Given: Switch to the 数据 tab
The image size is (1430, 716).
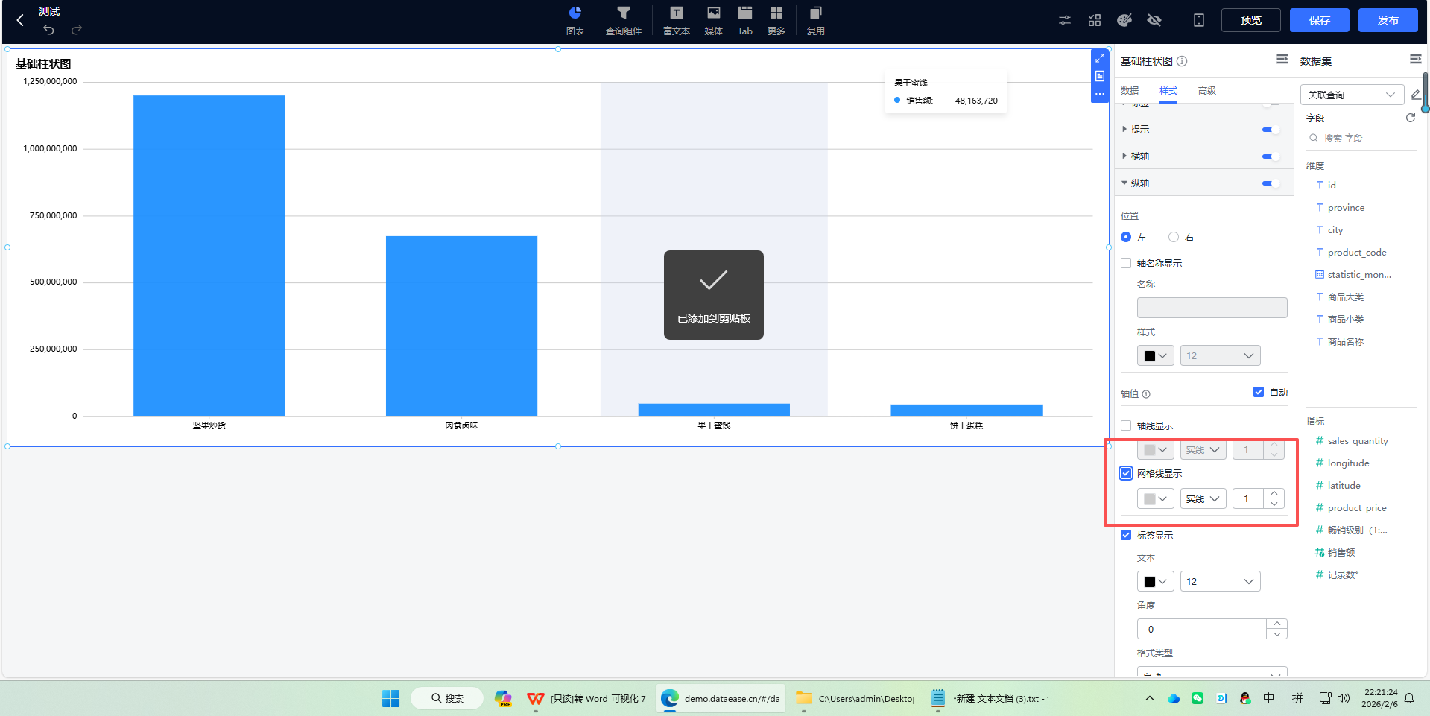Looking at the screenshot, I should tap(1130, 91).
